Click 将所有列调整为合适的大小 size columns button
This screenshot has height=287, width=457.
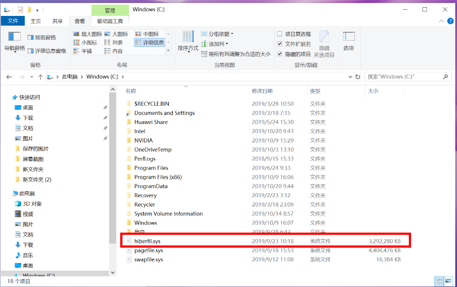pyautogui.click(x=236, y=54)
